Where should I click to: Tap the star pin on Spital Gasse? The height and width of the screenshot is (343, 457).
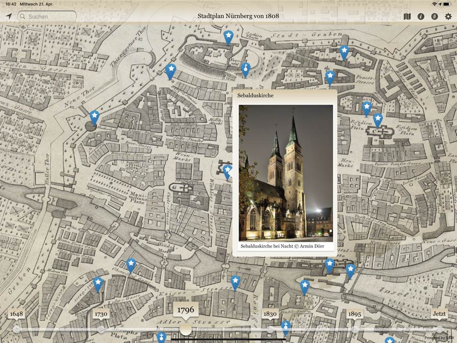pyautogui.click(x=329, y=265)
